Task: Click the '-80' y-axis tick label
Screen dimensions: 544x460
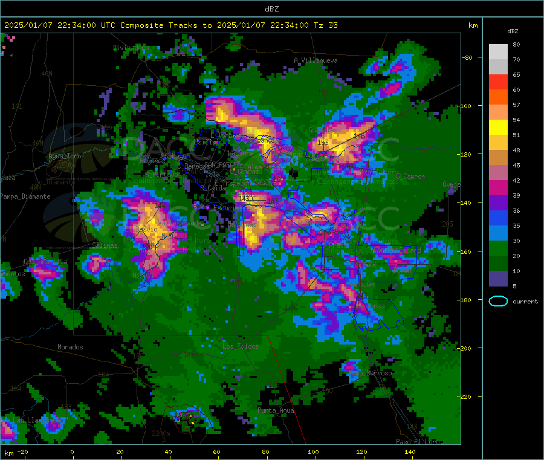Action: tap(467, 57)
